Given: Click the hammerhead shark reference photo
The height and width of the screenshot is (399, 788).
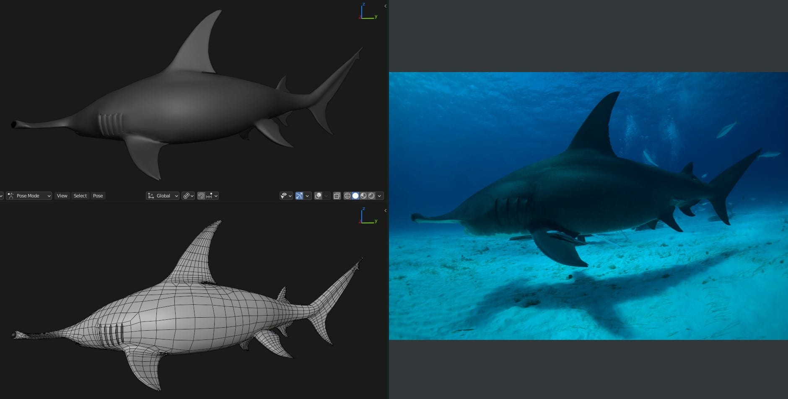Looking at the screenshot, I should pyautogui.click(x=588, y=206).
